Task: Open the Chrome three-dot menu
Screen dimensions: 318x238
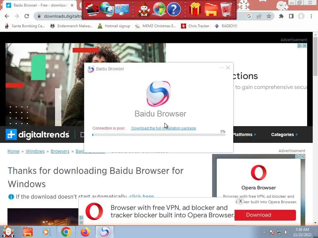Action: (x=311, y=16)
